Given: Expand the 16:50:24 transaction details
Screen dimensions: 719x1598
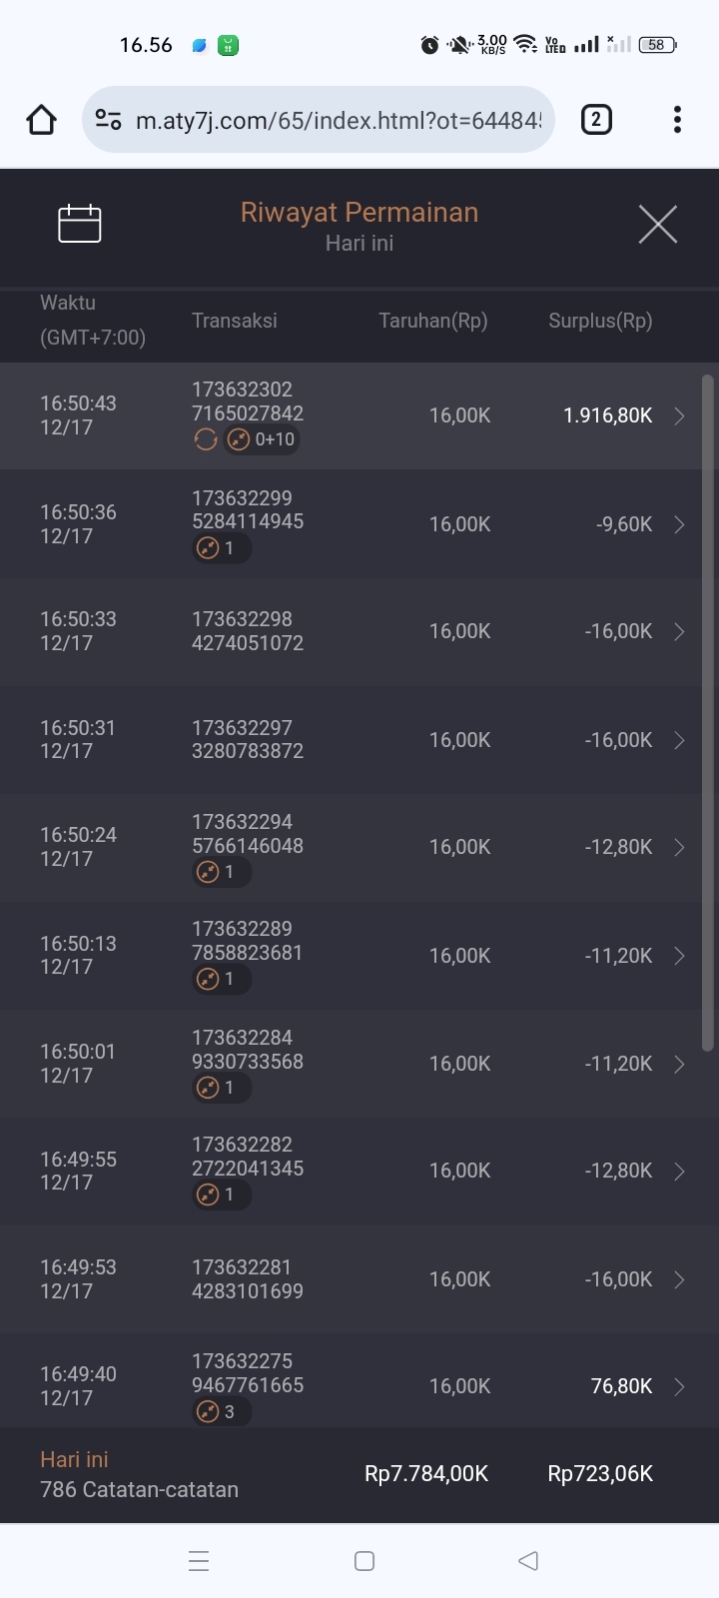Looking at the screenshot, I should (x=679, y=848).
